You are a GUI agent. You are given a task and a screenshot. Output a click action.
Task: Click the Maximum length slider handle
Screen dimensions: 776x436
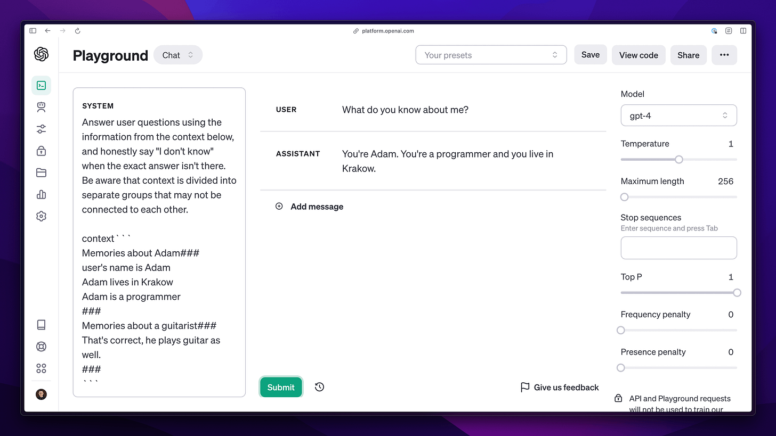click(625, 197)
